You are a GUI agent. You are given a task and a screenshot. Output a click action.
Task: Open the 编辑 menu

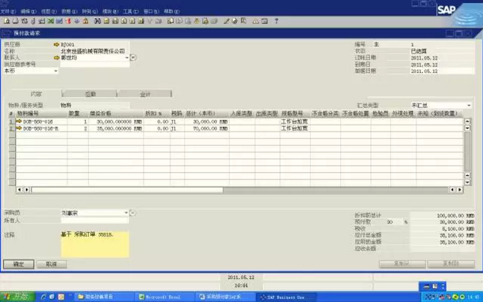click(x=28, y=12)
